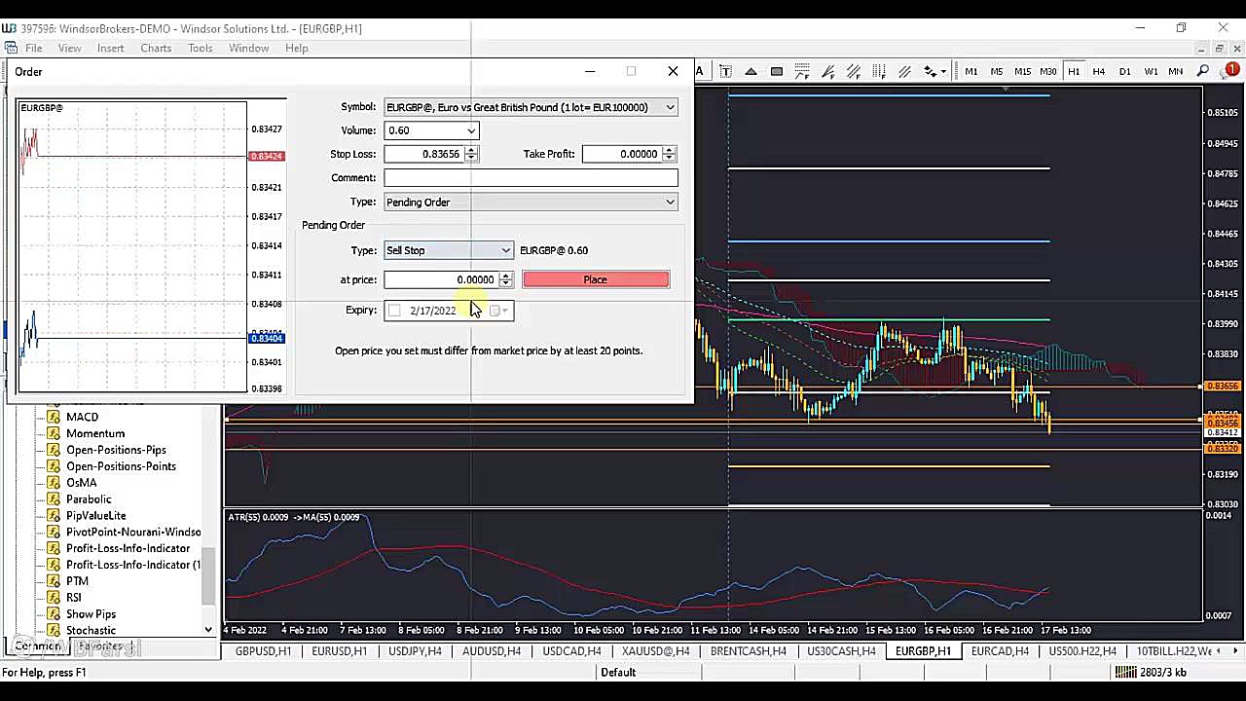Click the PTM indicator icon
This screenshot has width=1246, height=701.
[x=55, y=581]
